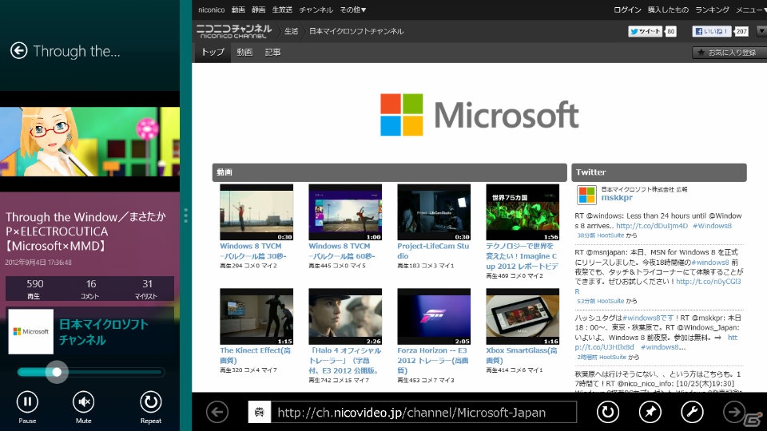
Task: Click the browser back arrow button
Action: click(x=217, y=412)
